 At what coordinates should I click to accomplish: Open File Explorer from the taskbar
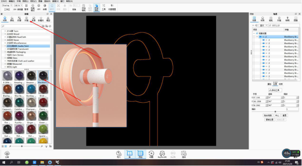(x=42, y=163)
